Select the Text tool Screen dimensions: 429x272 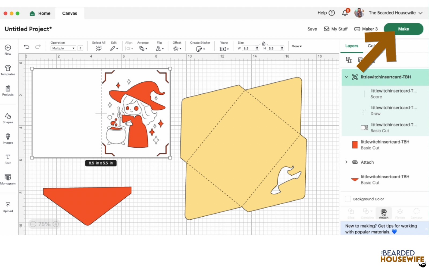click(x=8, y=159)
